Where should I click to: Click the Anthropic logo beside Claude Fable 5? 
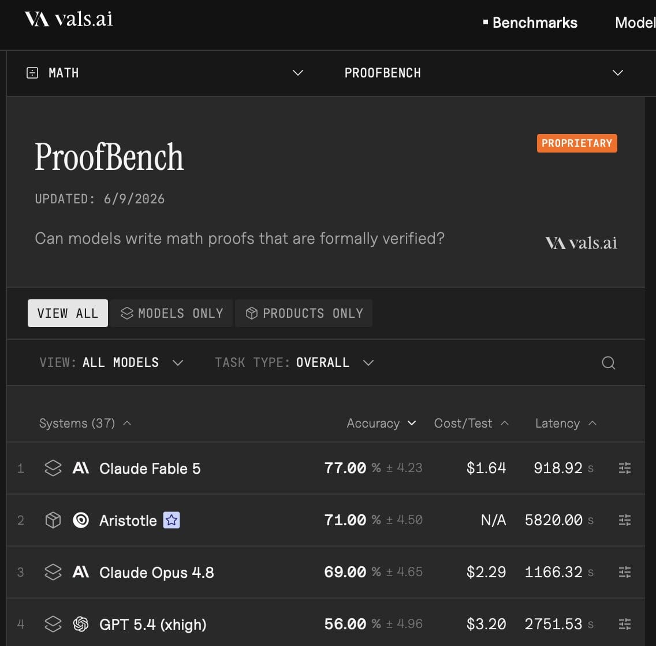81,467
